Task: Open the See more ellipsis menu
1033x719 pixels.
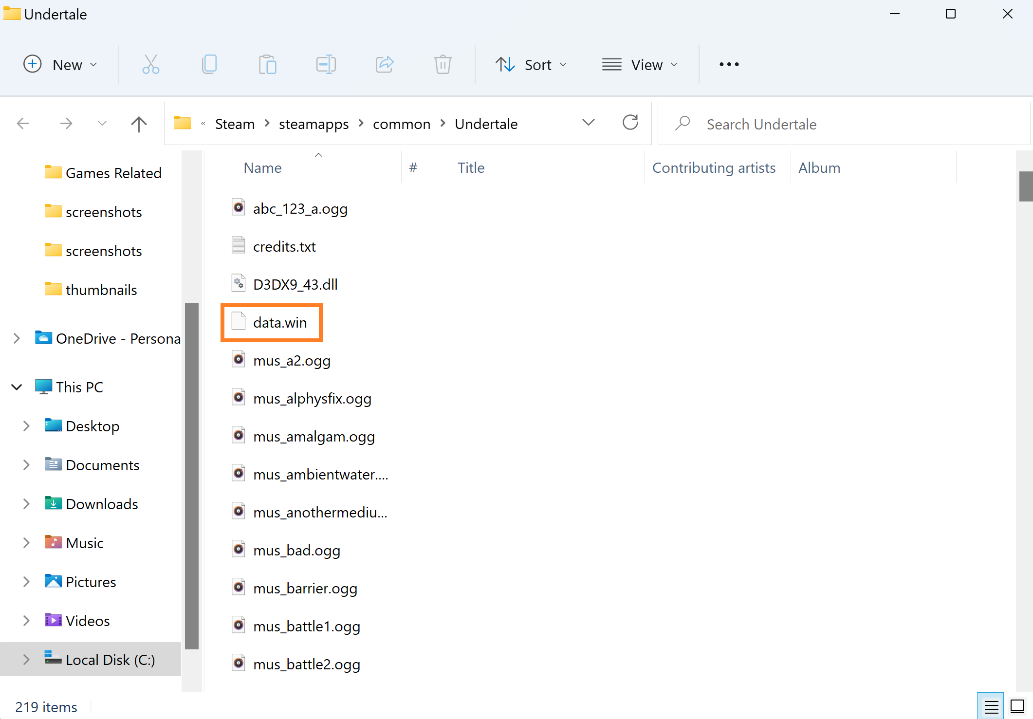Action: click(x=729, y=64)
